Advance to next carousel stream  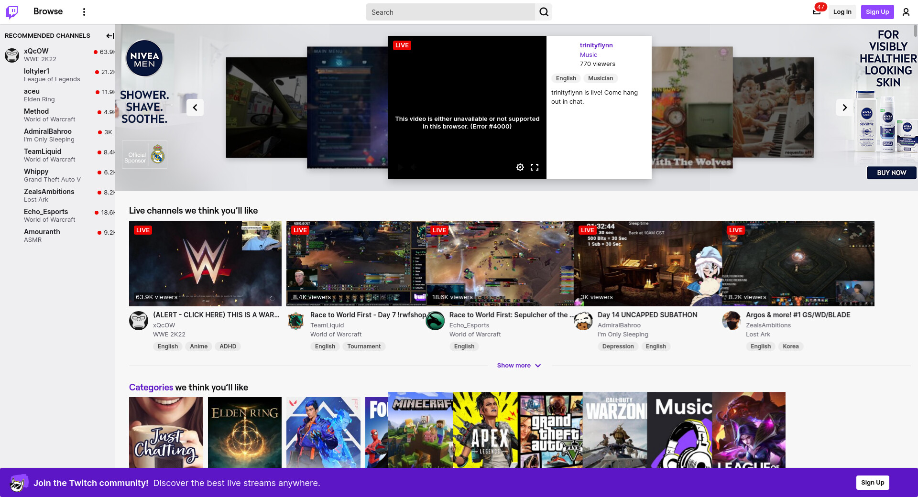click(x=844, y=108)
